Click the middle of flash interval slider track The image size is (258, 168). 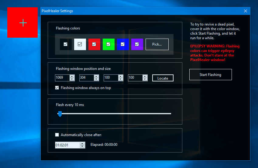114,114
